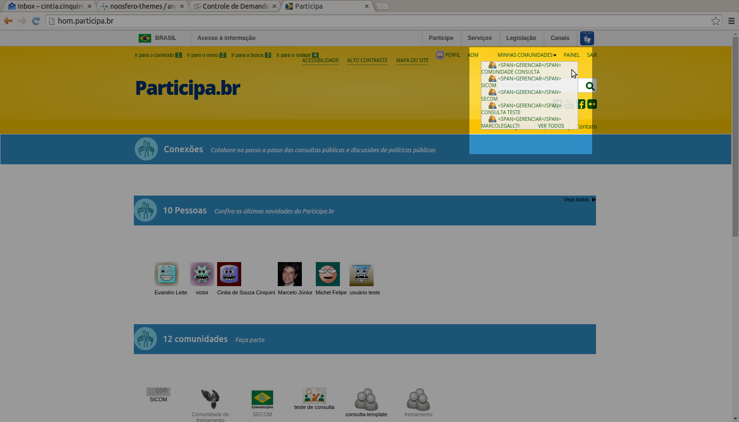Open Serviços in government bar
This screenshot has height=422, width=739.
480,38
